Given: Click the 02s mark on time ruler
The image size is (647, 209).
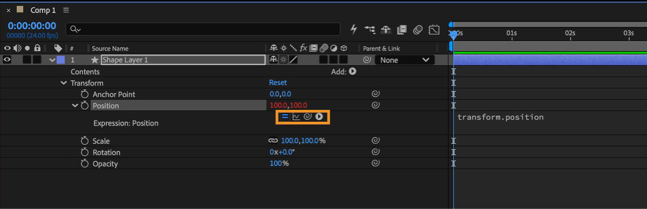Looking at the screenshot, I should (x=570, y=33).
